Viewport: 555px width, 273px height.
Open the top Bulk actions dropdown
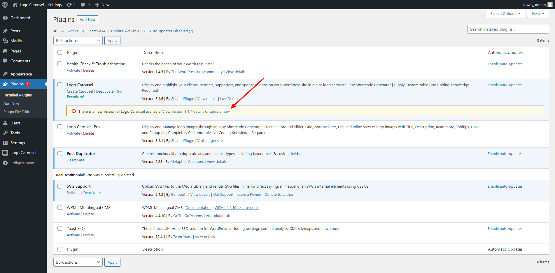(x=78, y=40)
